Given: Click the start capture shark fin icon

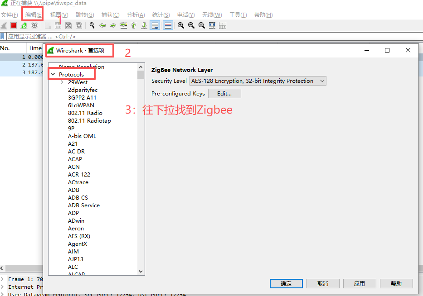Looking at the screenshot, I should [4, 26].
